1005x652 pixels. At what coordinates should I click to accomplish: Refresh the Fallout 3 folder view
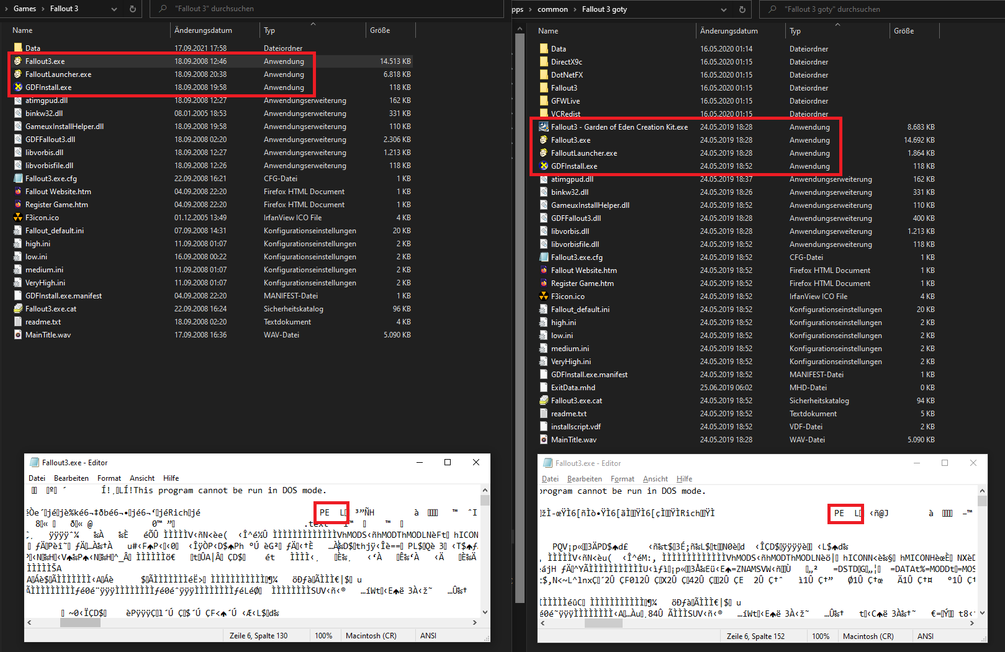132,9
